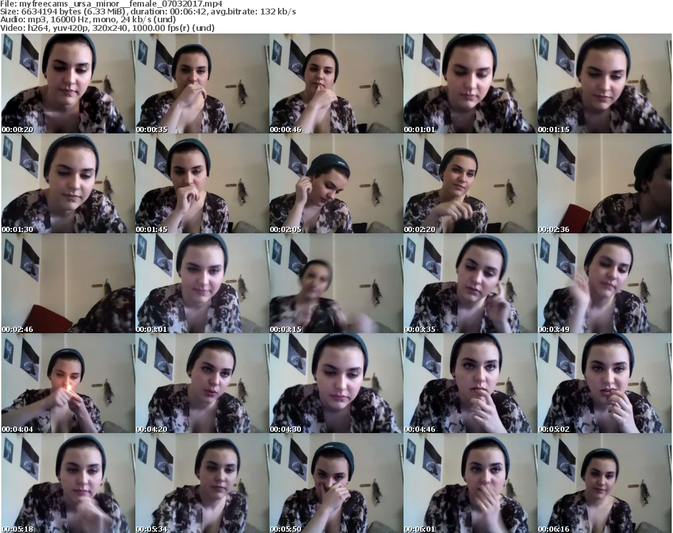The height and width of the screenshot is (533, 673).
Task: View the 00:06:01 thumbnail
Action: (470, 483)
